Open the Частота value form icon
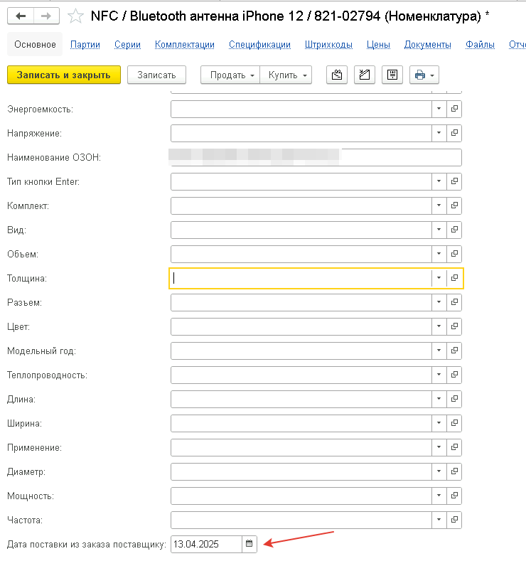The width and height of the screenshot is (526, 561). 454,520
